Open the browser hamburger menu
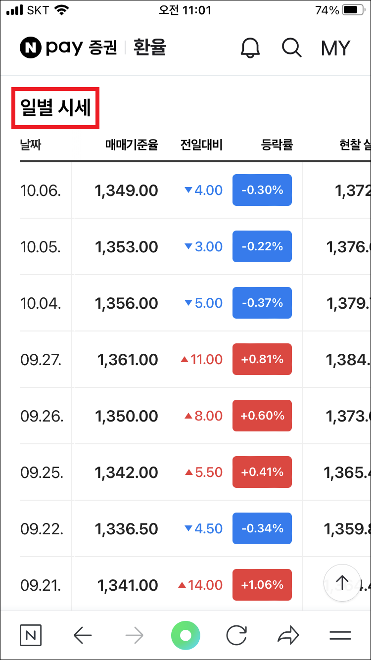Viewport: 371px width, 660px height. (340, 635)
